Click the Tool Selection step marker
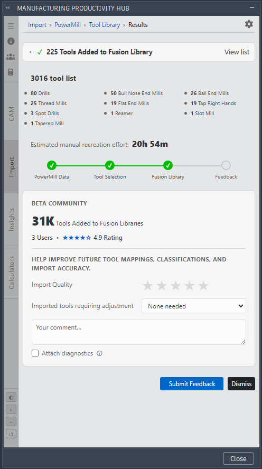The height and width of the screenshot is (469, 262). click(110, 165)
